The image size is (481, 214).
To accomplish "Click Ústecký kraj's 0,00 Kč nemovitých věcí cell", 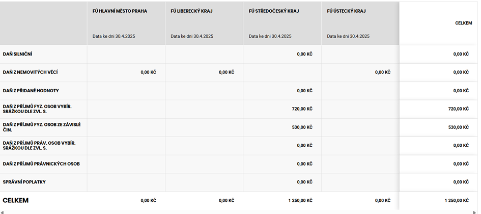I will 383,72.
